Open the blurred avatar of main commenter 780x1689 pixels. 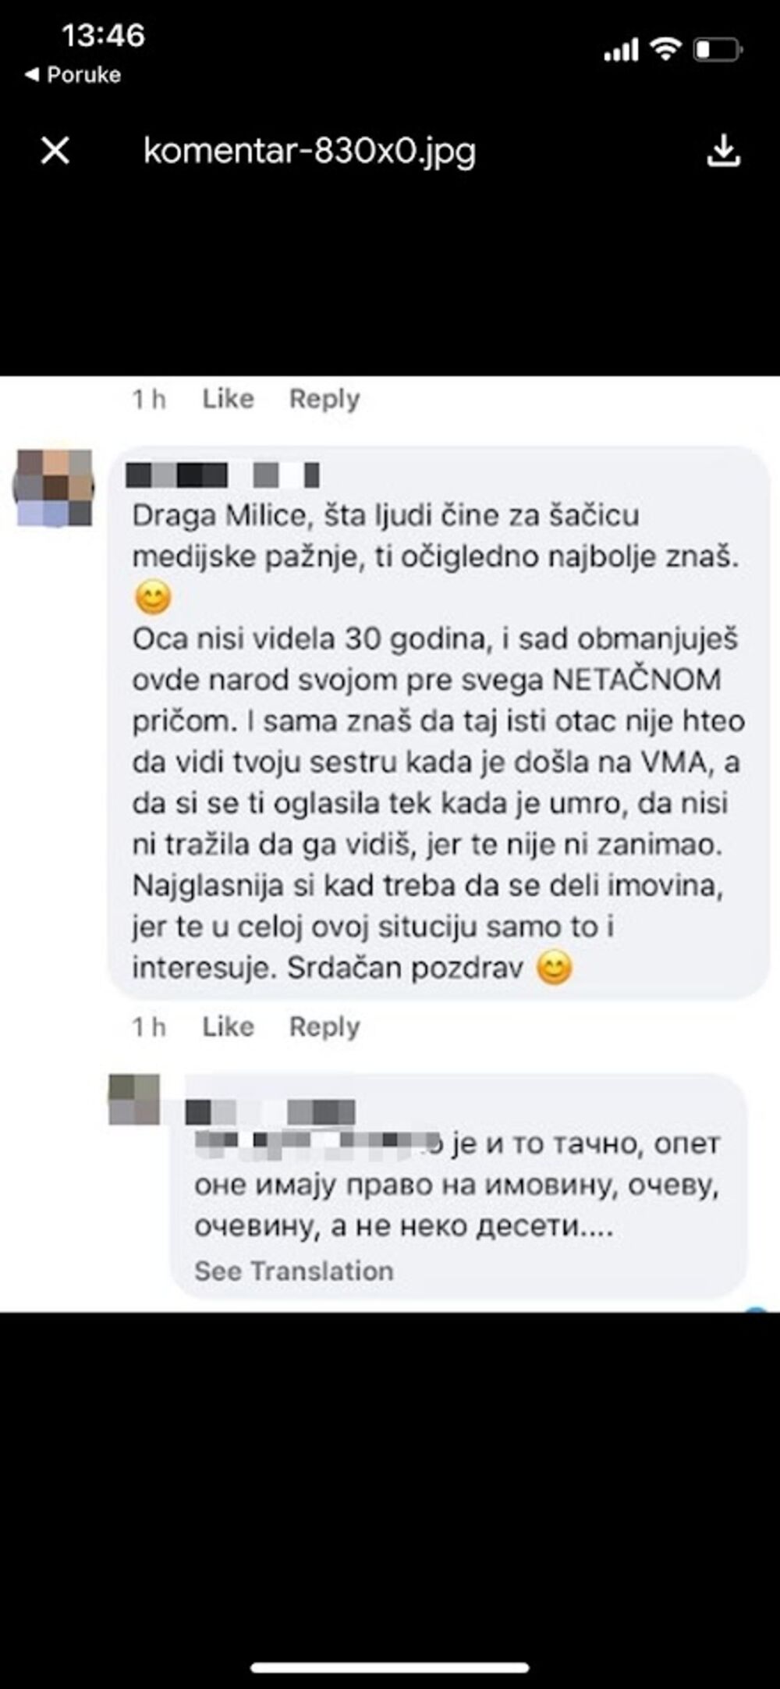[53, 487]
